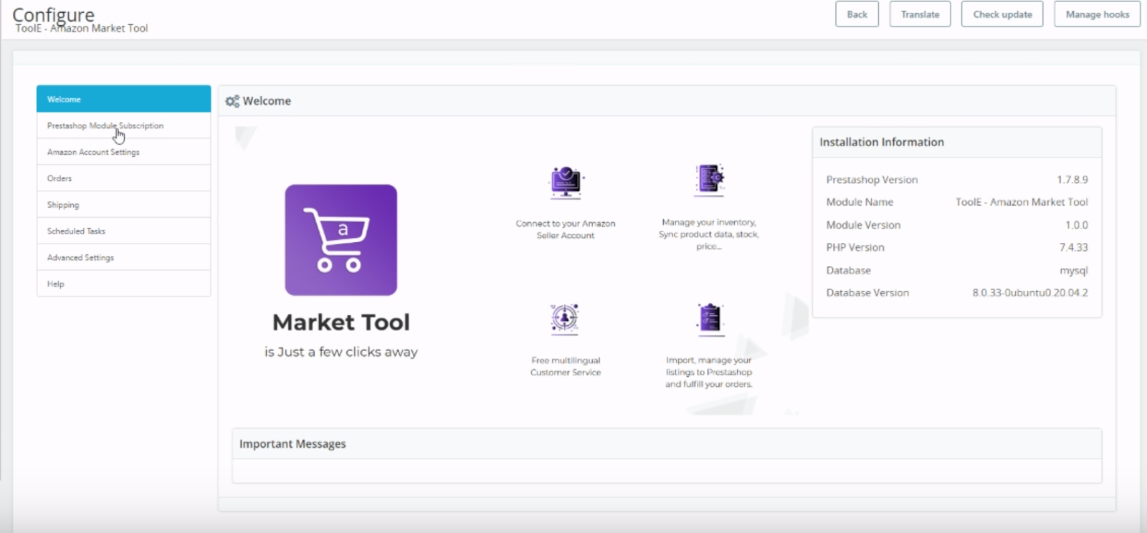
Task: Click the Connect to Amazon Seller Account icon
Action: [566, 183]
